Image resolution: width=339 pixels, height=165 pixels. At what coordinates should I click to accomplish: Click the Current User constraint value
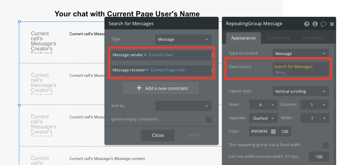pos(161,55)
